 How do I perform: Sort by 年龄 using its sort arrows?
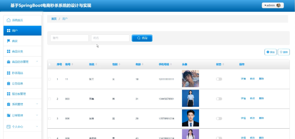pos(143,64)
